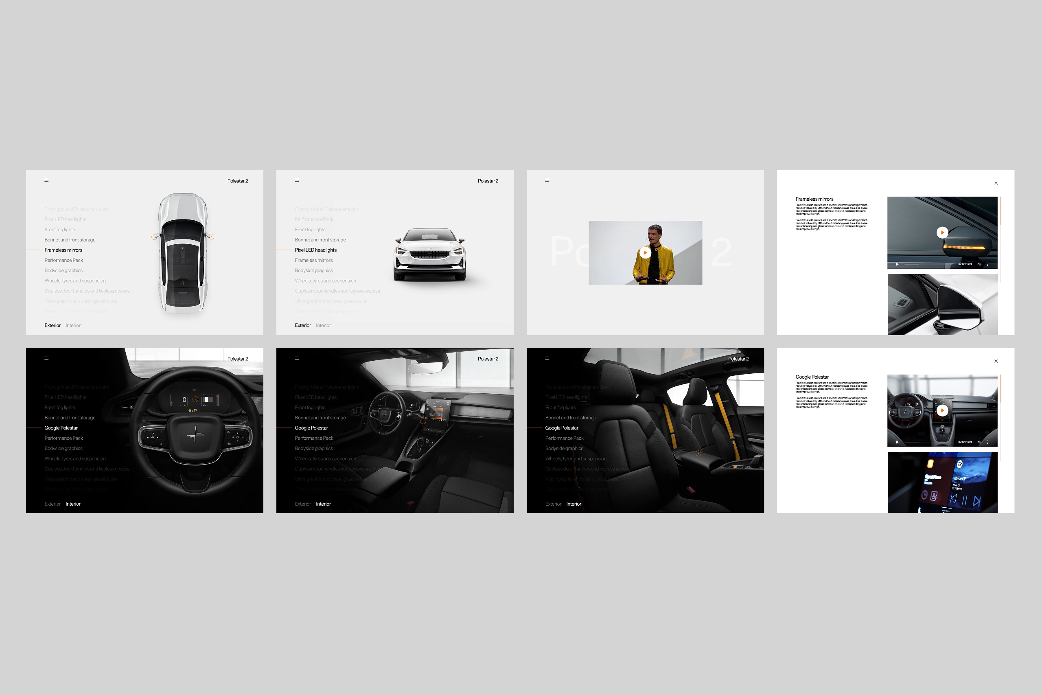The width and height of the screenshot is (1042, 695).
Task: Open hamburger menu on rear seats screen
Action: pyautogui.click(x=547, y=358)
